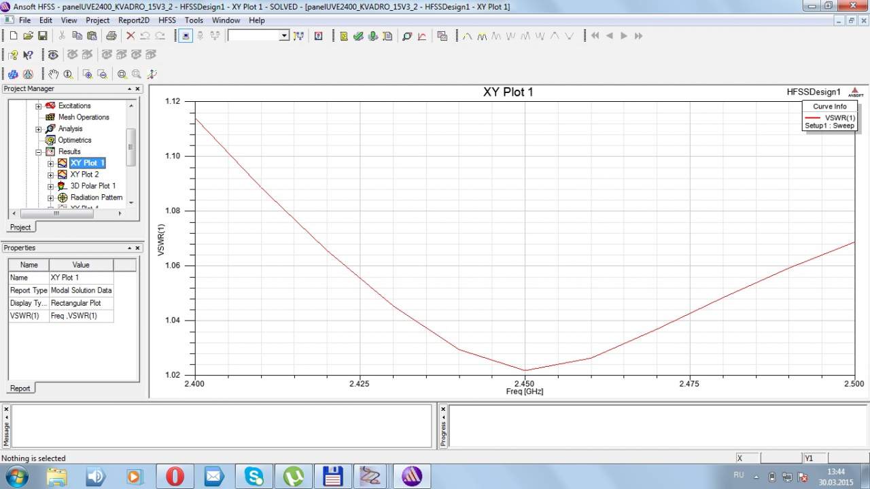This screenshot has height=489, width=870.
Task: Open the HFSS menu
Action: pyautogui.click(x=167, y=20)
